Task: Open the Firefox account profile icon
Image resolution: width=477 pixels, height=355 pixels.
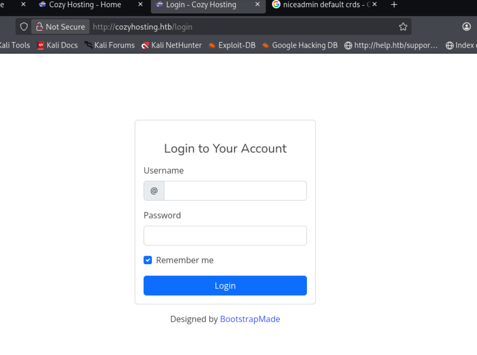Action: (x=467, y=27)
